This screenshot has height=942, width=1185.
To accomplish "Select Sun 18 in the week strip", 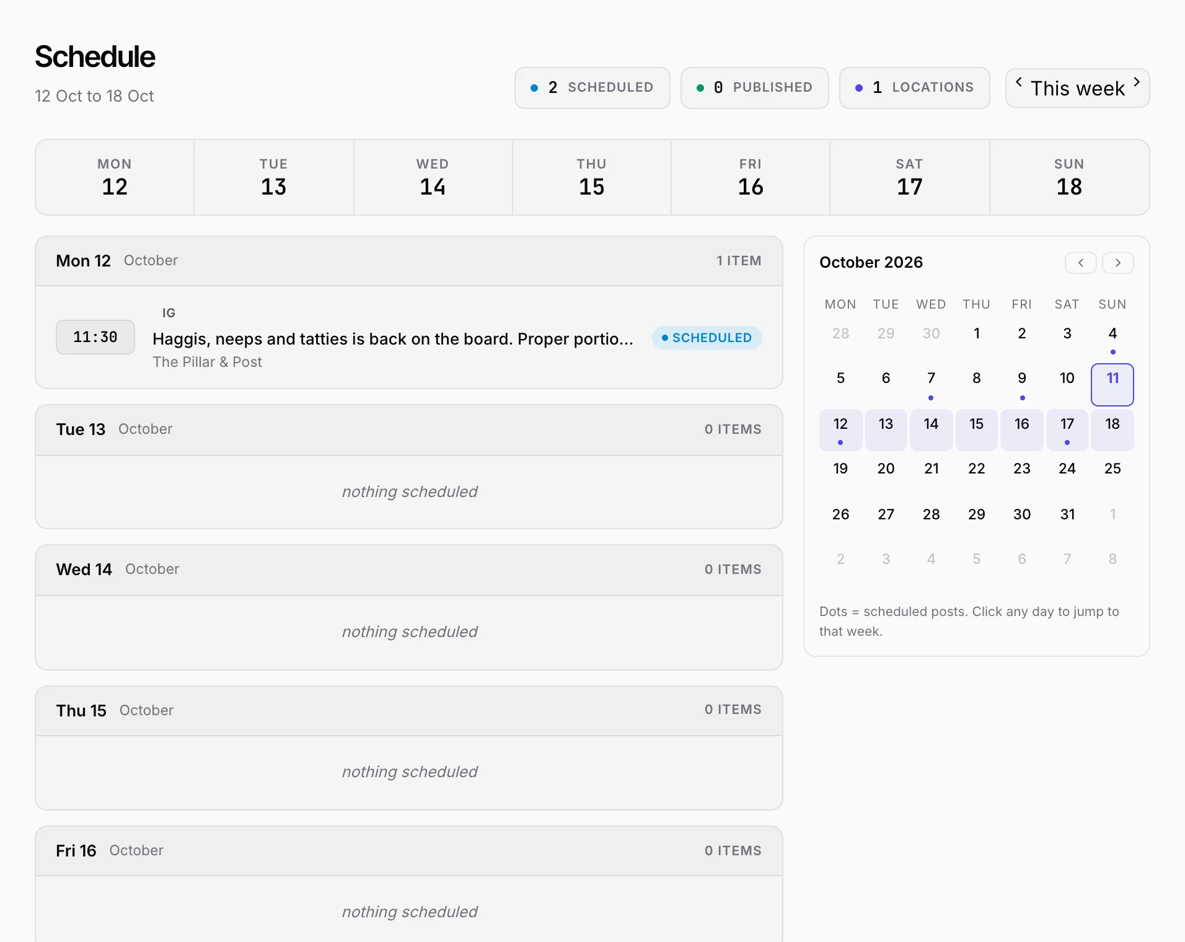I will [x=1070, y=178].
